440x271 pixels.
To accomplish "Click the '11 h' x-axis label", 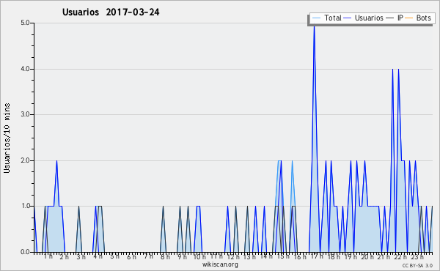I will pyautogui.click(x=216, y=256).
